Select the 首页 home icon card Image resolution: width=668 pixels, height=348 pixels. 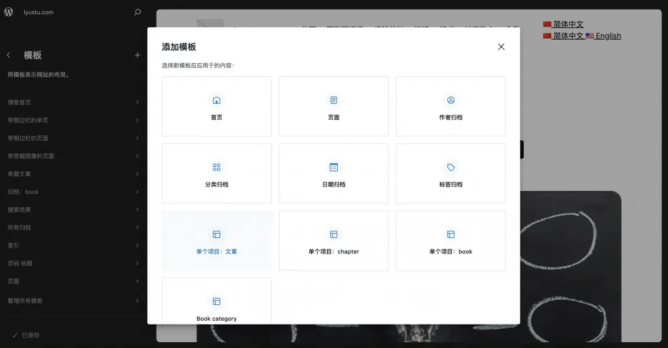point(217,107)
